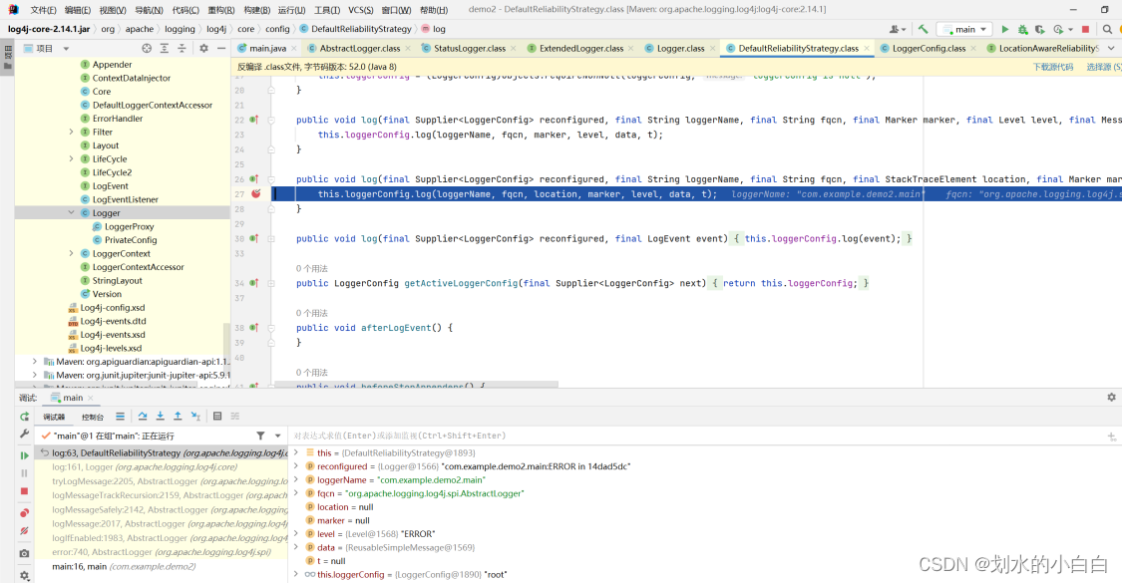Collapse the Logger tree node
1122x583 pixels.
pos(71,212)
